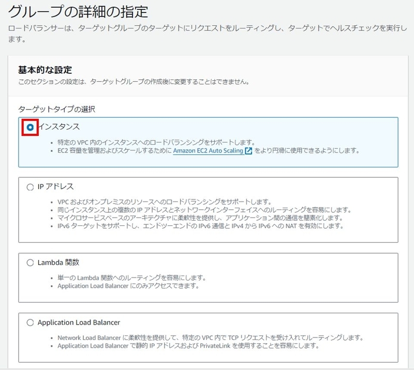The height and width of the screenshot is (370, 414).
Task: Click the ターゲットタイプの選択 label
Action: (x=56, y=109)
